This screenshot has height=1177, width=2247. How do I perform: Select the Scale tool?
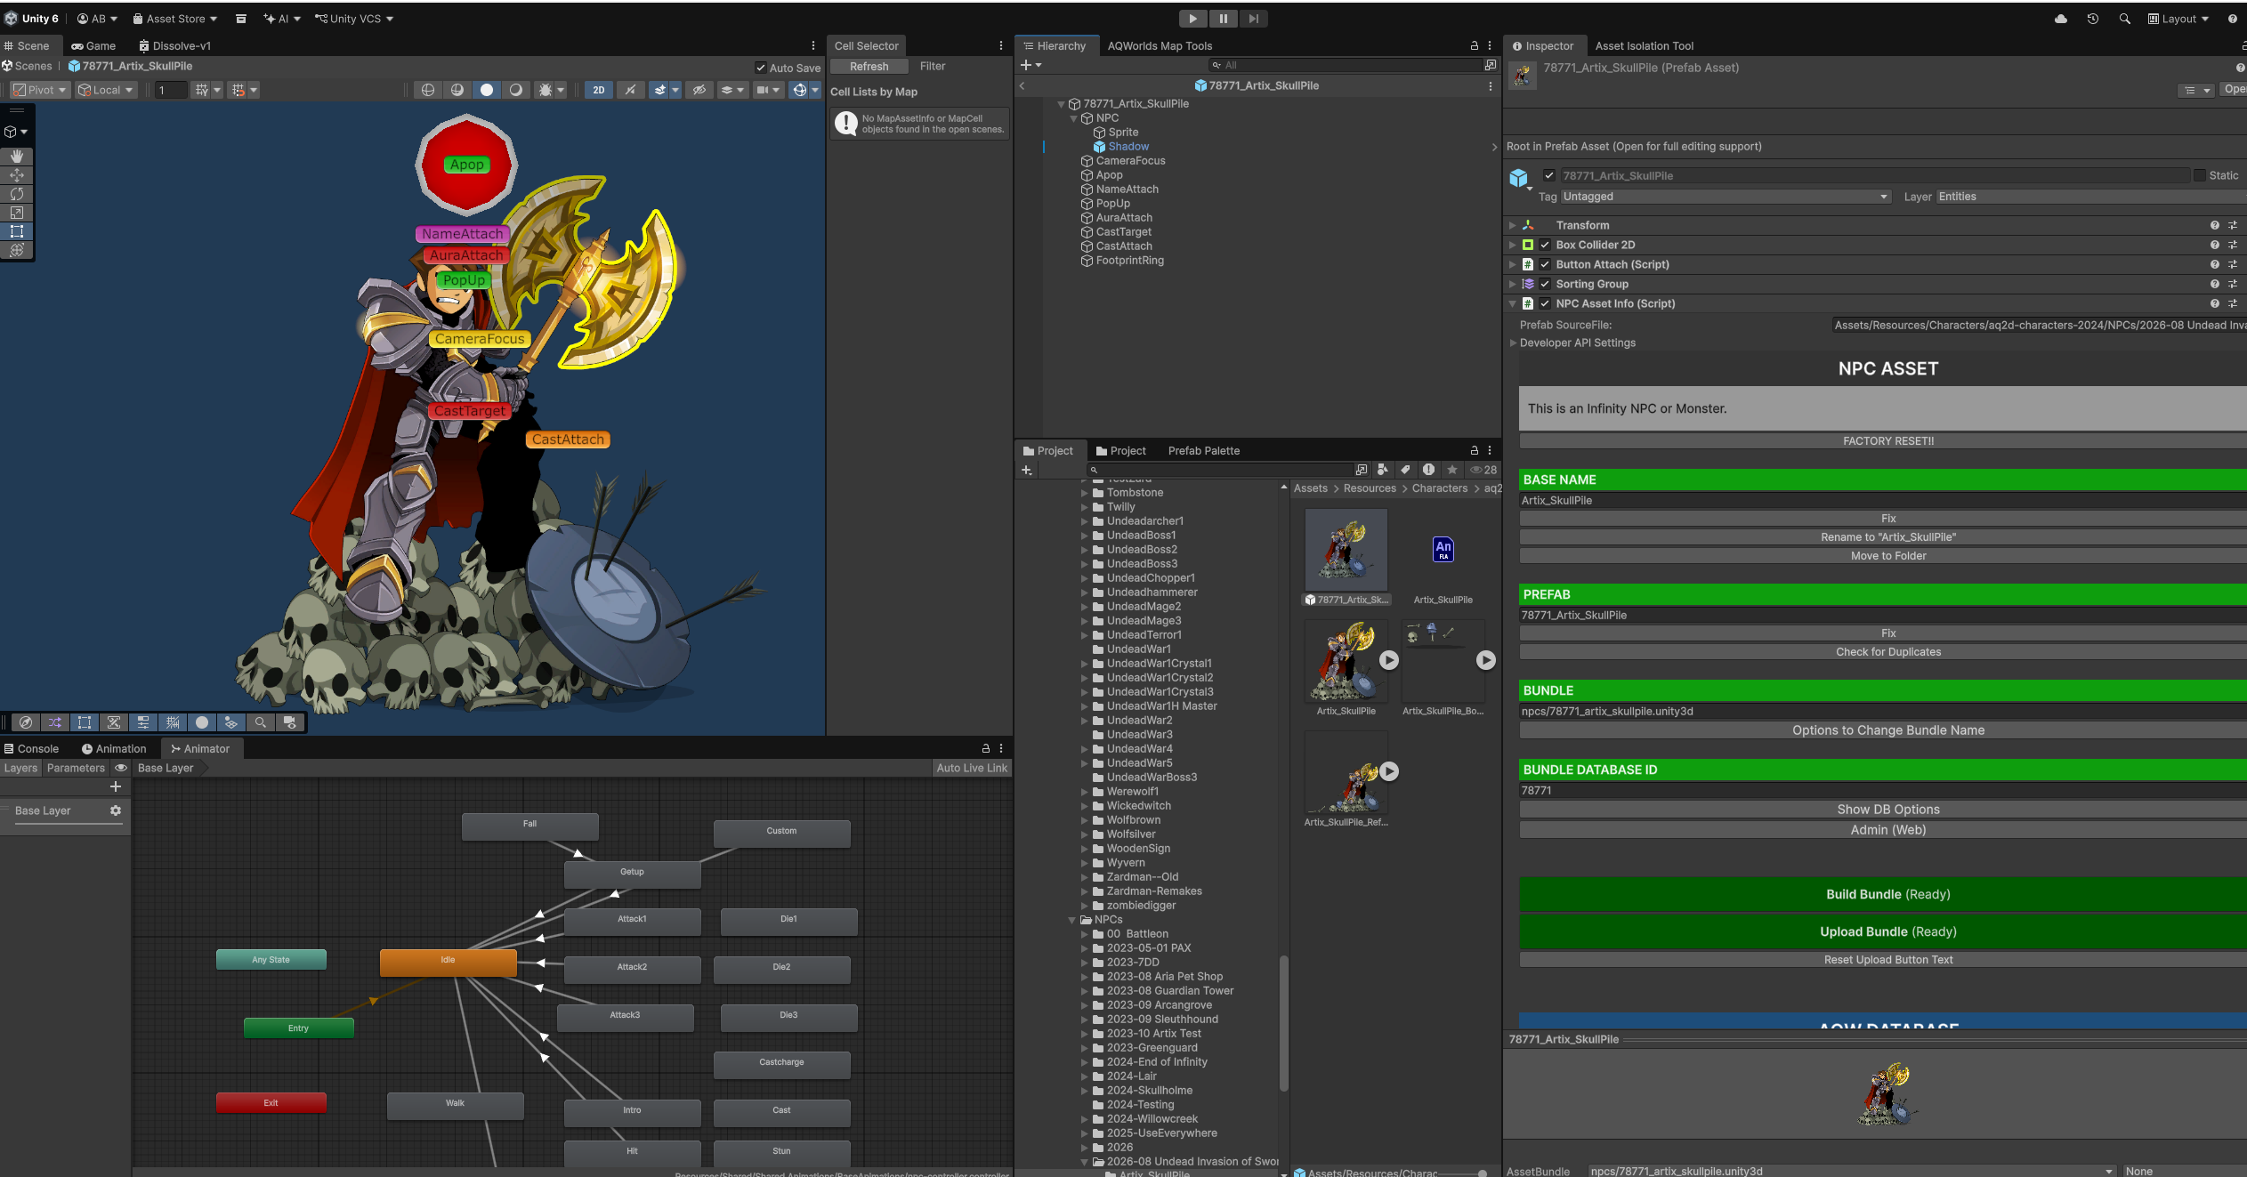click(x=17, y=213)
